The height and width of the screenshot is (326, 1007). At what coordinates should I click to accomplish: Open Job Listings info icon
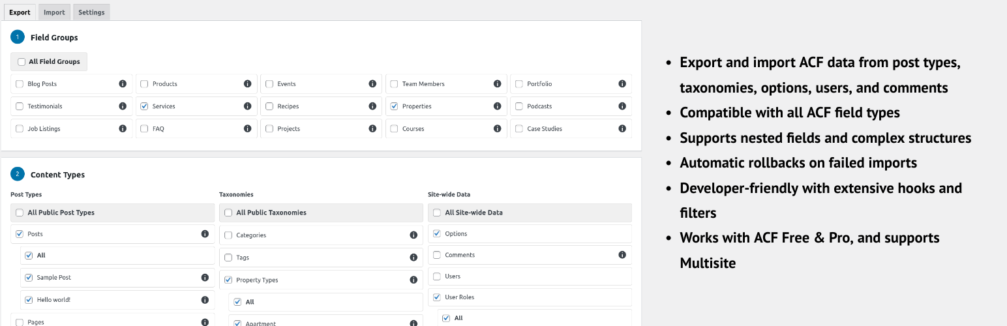[123, 128]
